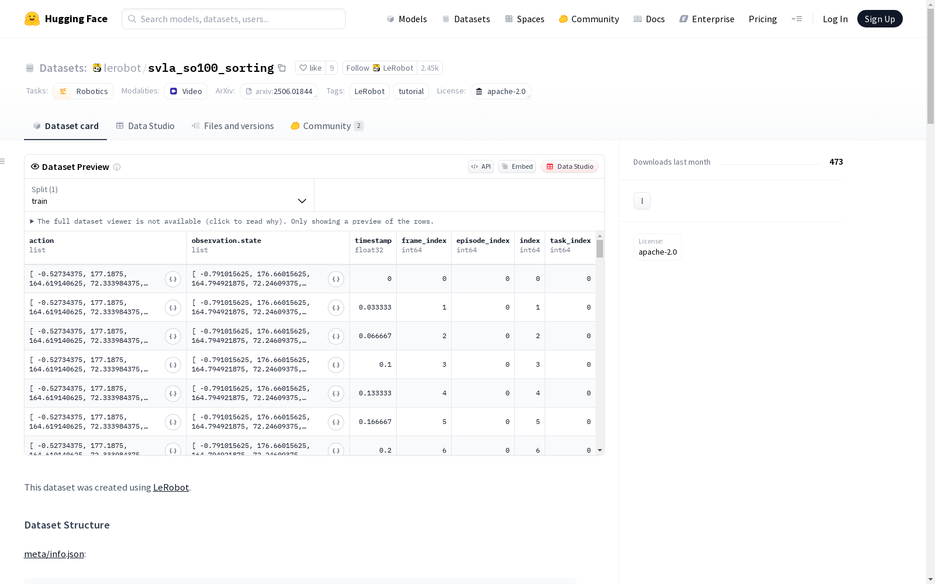935x584 pixels.
Task: Open the sidebar hamburger menu icon
Action: (x=2, y=161)
